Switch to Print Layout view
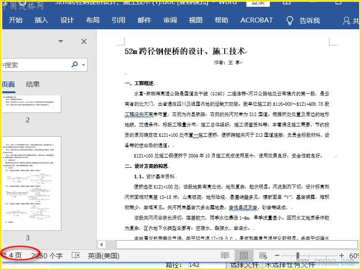The width and height of the screenshot is (361, 270). pos(244,256)
